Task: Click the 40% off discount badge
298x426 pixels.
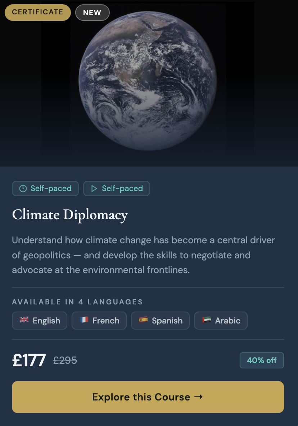Action: click(x=262, y=360)
